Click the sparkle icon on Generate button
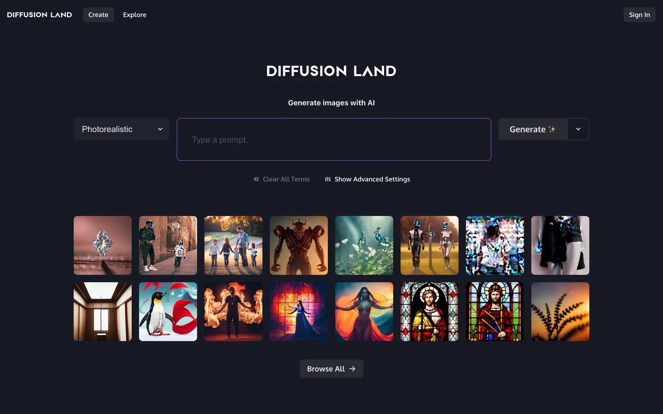663x414 pixels. pyautogui.click(x=552, y=129)
